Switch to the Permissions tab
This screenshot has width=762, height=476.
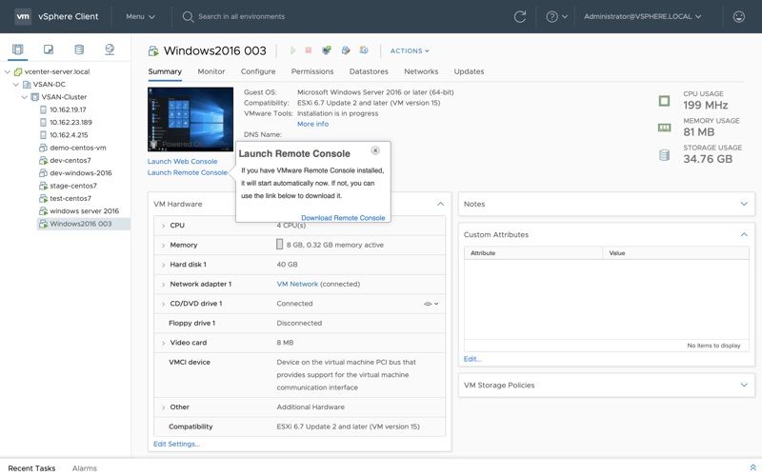point(312,71)
